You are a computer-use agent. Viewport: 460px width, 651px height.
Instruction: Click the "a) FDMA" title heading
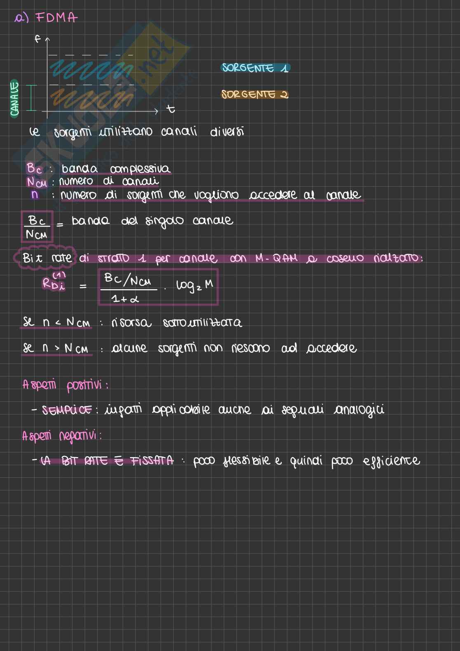click(46, 18)
